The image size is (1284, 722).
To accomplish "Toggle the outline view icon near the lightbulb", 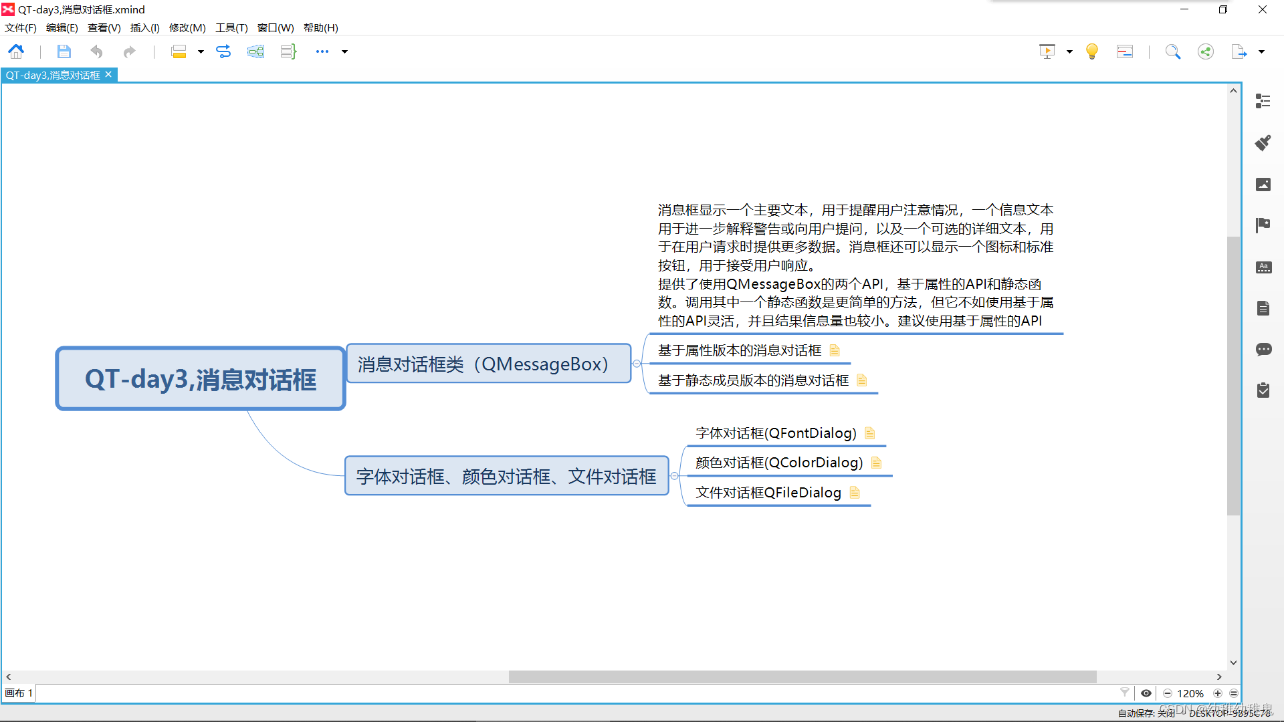I will pyautogui.click(x=1124, y=51).
